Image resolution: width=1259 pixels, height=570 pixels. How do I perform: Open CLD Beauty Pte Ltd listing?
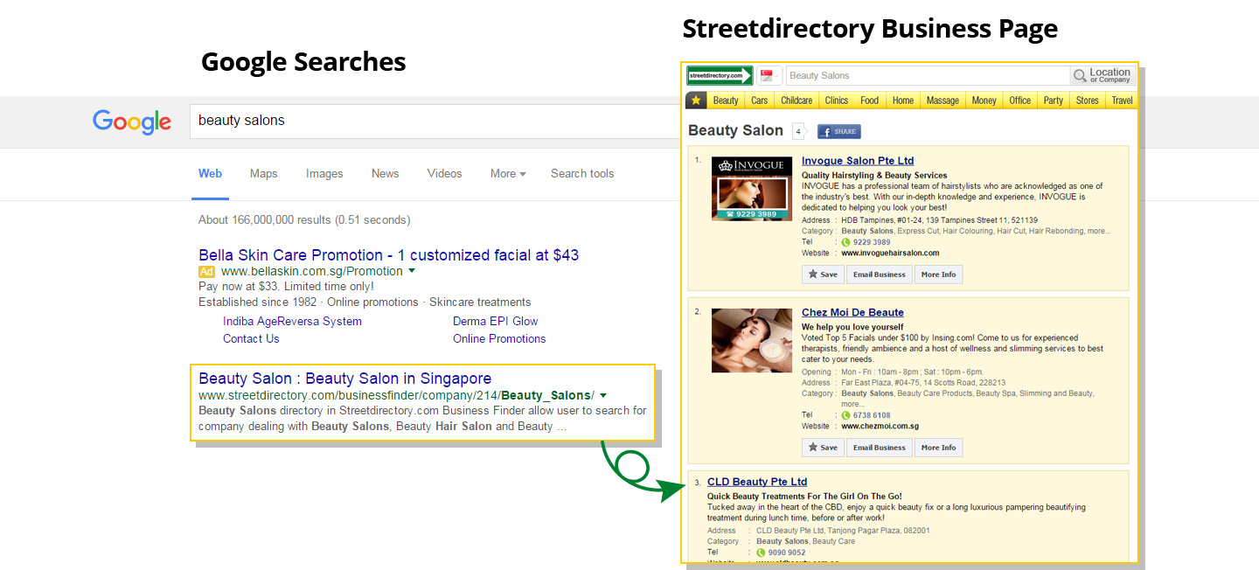click(757, 482)
